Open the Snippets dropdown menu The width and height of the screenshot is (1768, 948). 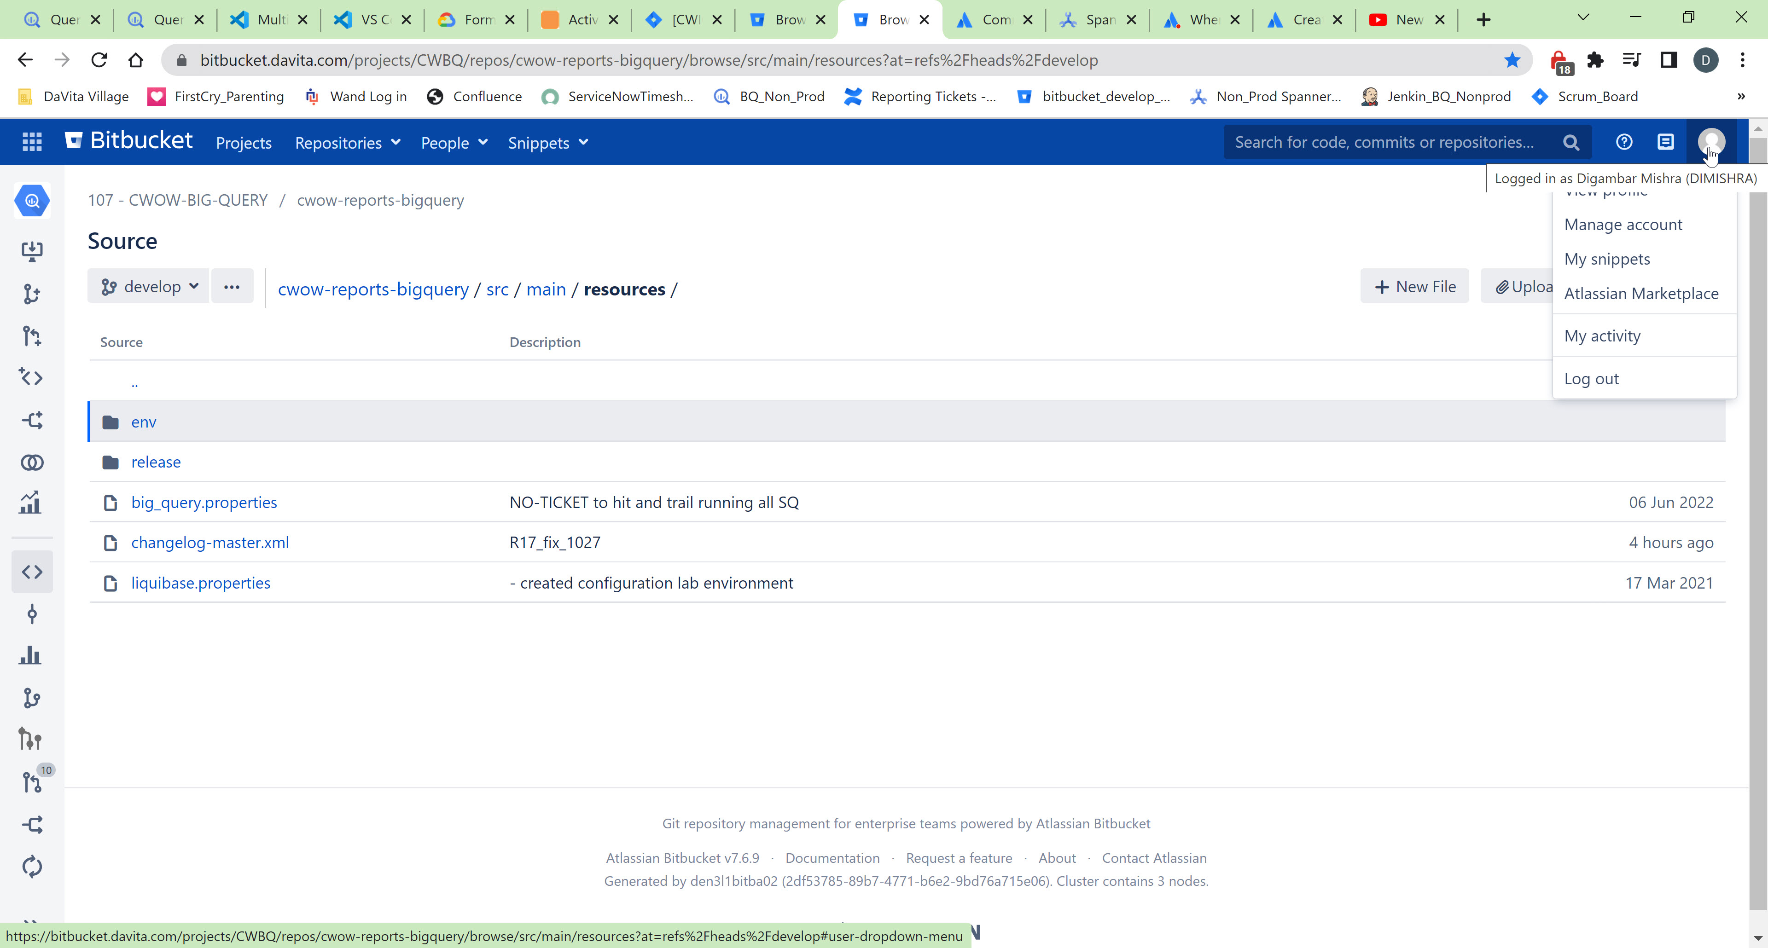pos(548,143)
